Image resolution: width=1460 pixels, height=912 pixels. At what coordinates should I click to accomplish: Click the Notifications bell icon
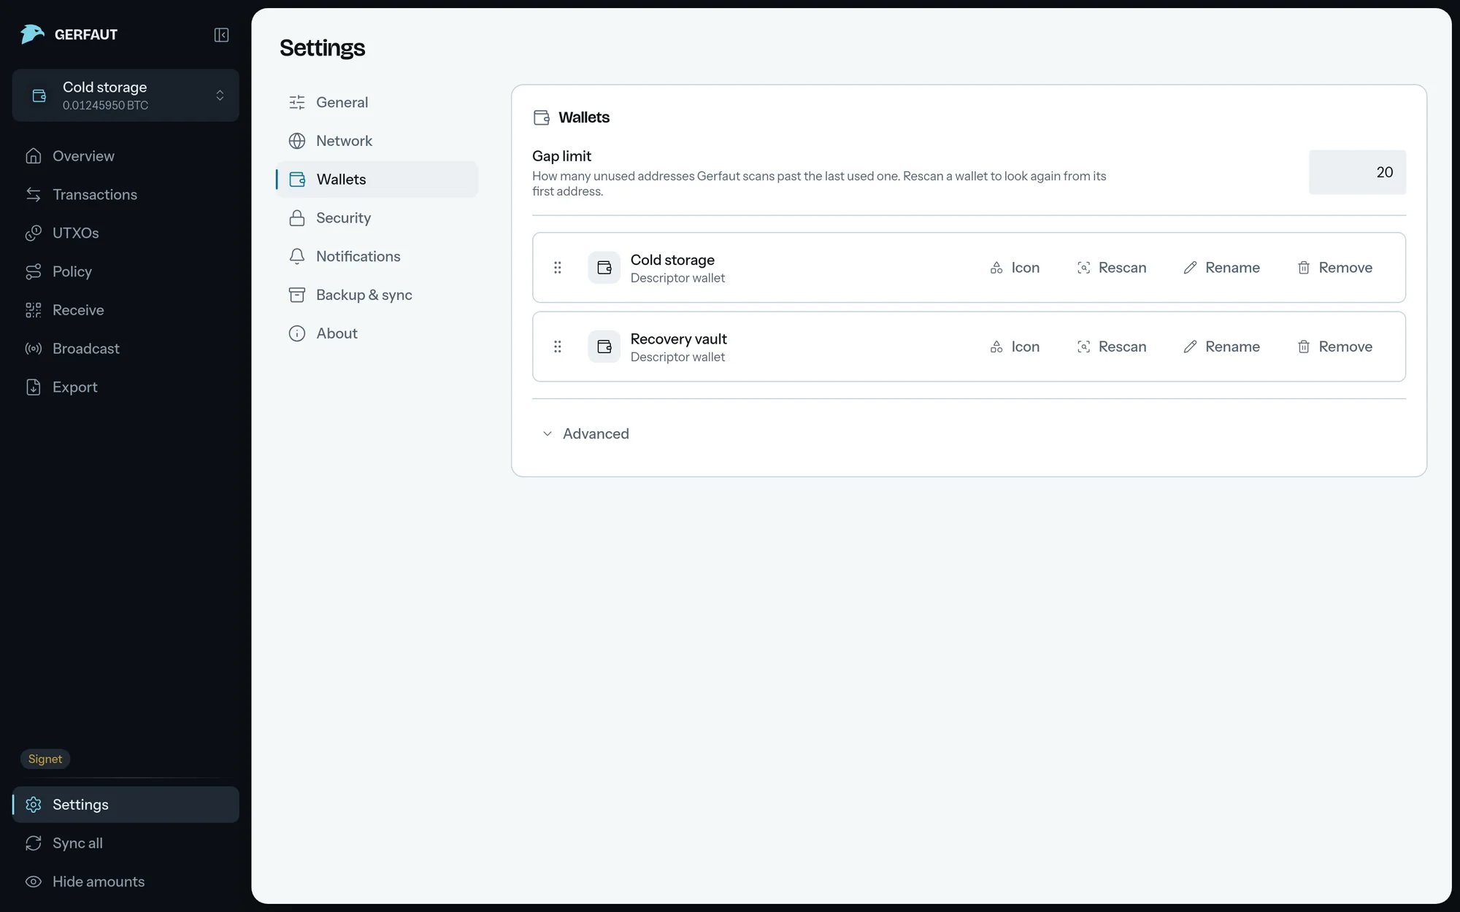[297, 256]
